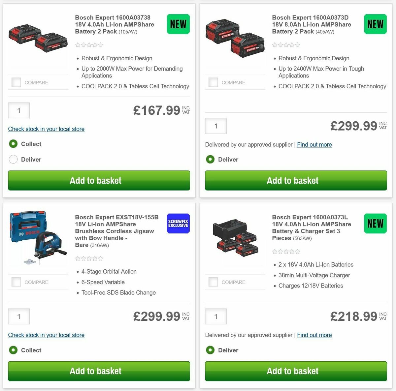Select the Collect option for the jigsaw
The width and height of the screenshot is (396, 391).
[x=13, y=350]
